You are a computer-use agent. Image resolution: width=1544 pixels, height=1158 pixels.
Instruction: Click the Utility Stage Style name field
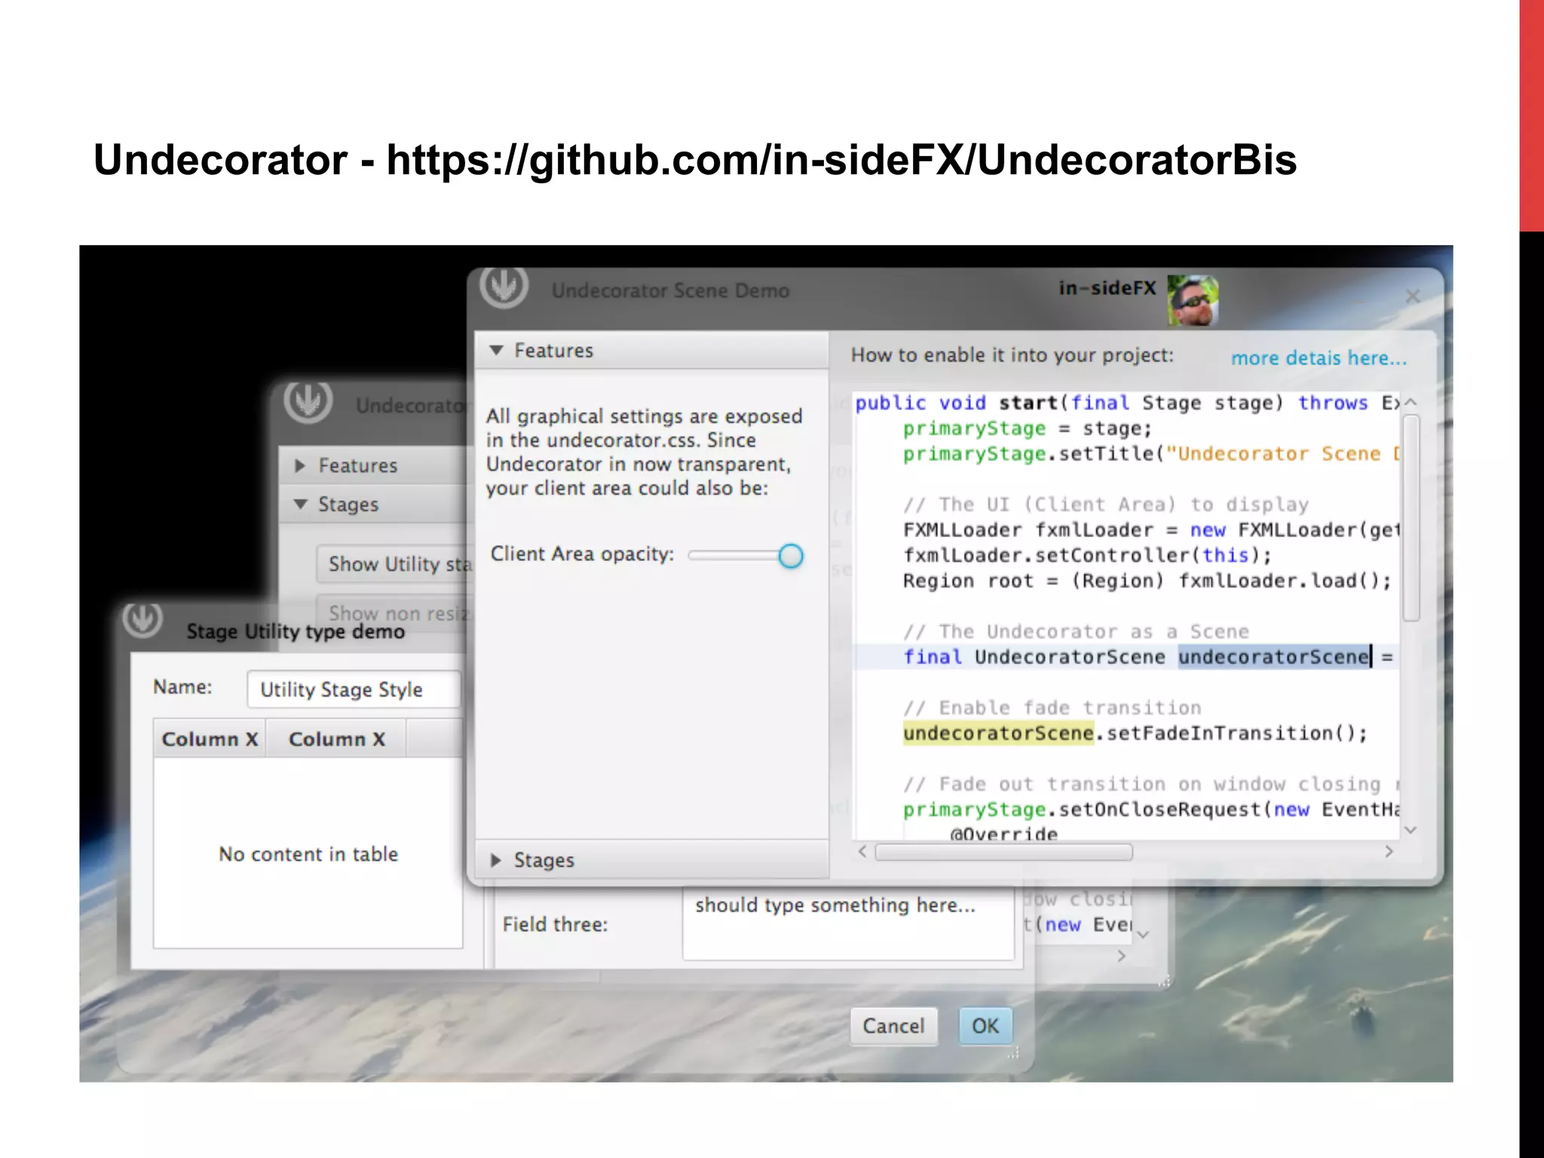click(x=354, y=689)
